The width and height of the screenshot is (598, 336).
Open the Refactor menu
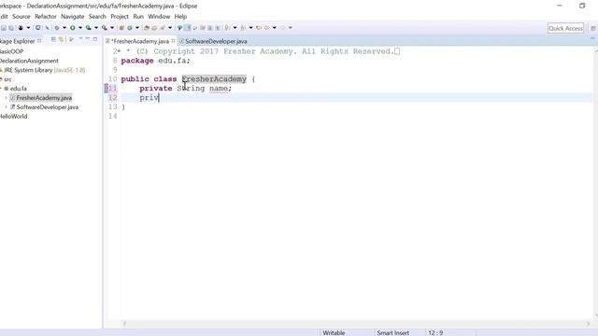click(x=46, y=17)
